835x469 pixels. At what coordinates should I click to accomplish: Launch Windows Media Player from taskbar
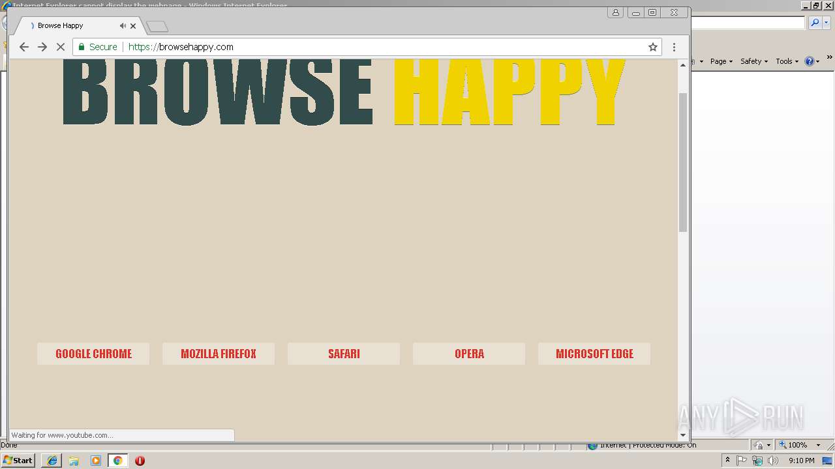[96, 461]
